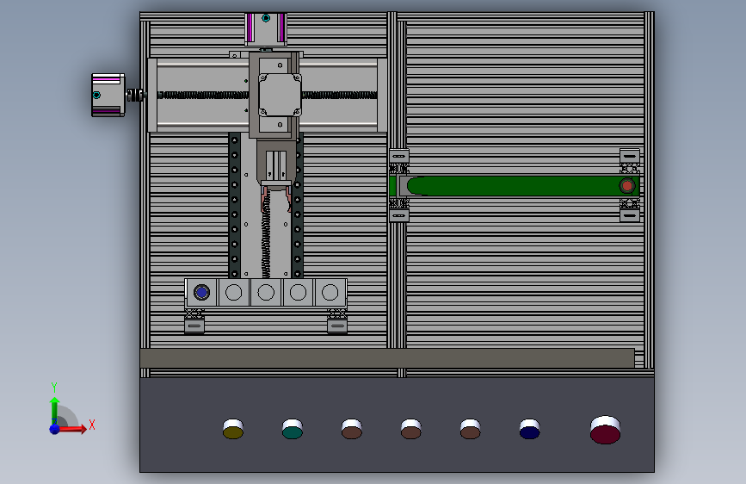Select the left support bracket under the parts tray
The image size is (746, 484).
click(194, 321)
